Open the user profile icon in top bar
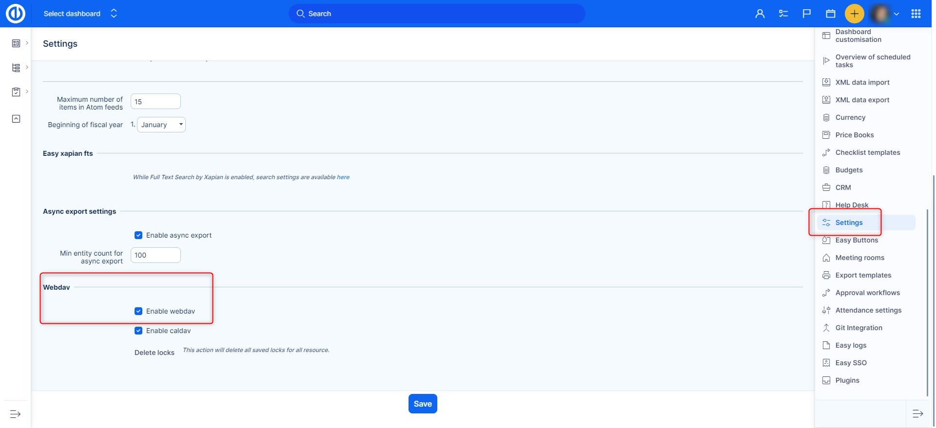Screen dimensions: 936x428 click(760, 14)
